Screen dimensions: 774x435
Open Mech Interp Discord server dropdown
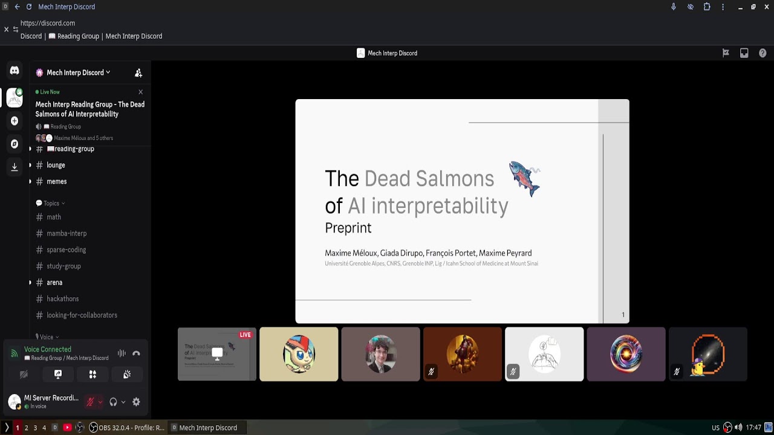click(x=79, y=72)
